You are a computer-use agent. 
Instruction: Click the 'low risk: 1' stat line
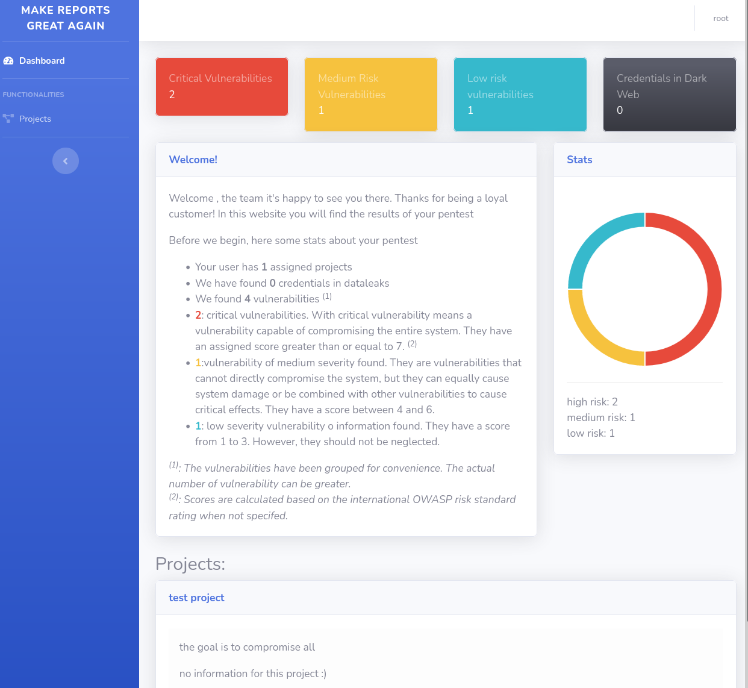click(x=591, y=433)
